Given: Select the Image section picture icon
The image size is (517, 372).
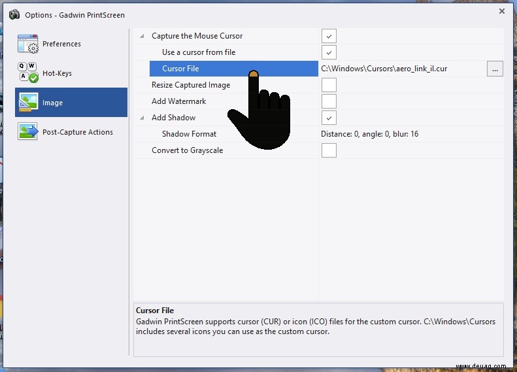Looking at the screenshot, I should click(28, 102).
